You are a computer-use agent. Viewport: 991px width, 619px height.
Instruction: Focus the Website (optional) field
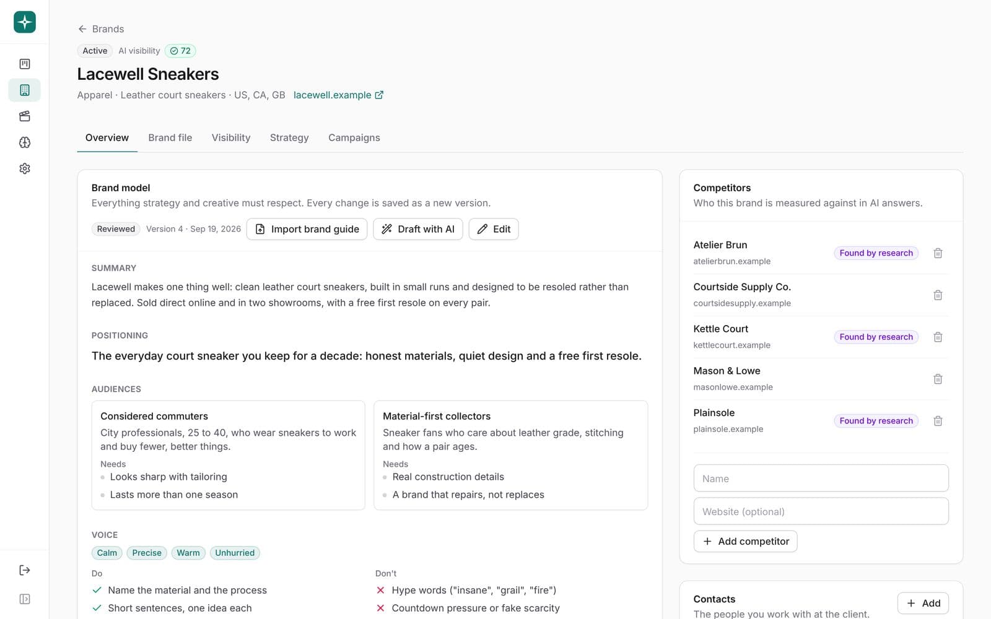(x=821, y=511)
